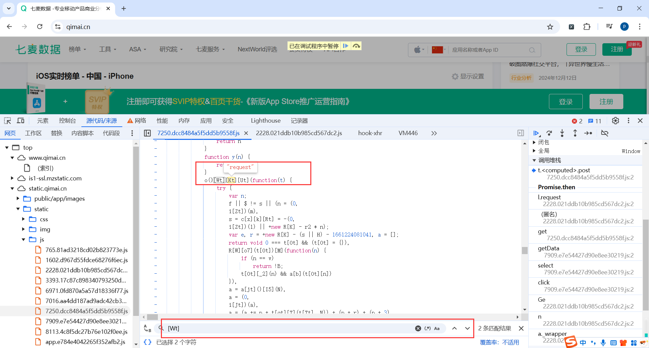This screenshot has width=649, height=348.
Task: Open the media control icon in Chrome toolbar
Action: [609, 27]
